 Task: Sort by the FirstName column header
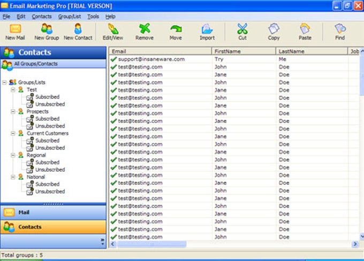click(x=244, y=51)
